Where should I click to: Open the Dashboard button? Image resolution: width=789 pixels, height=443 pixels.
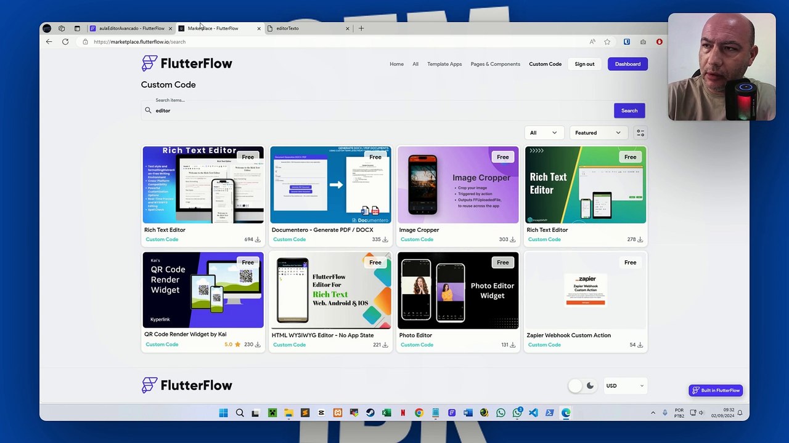pyautogui.click(x=628, y=64)
